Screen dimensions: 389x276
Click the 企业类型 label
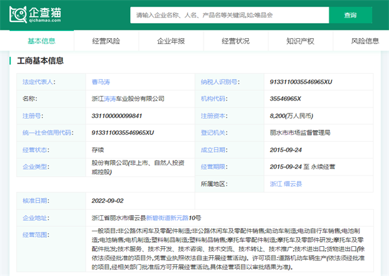(36, 167)
